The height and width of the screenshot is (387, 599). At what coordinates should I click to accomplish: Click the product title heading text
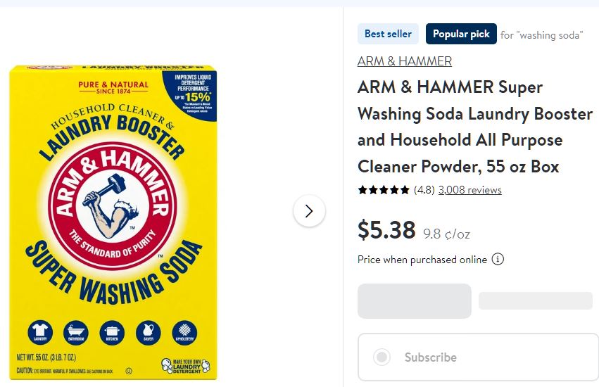(475, 127)
